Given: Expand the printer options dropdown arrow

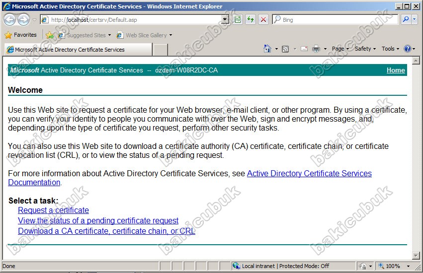Looking at the screenshot, I should pyautogui.click(x=325, y=49).
